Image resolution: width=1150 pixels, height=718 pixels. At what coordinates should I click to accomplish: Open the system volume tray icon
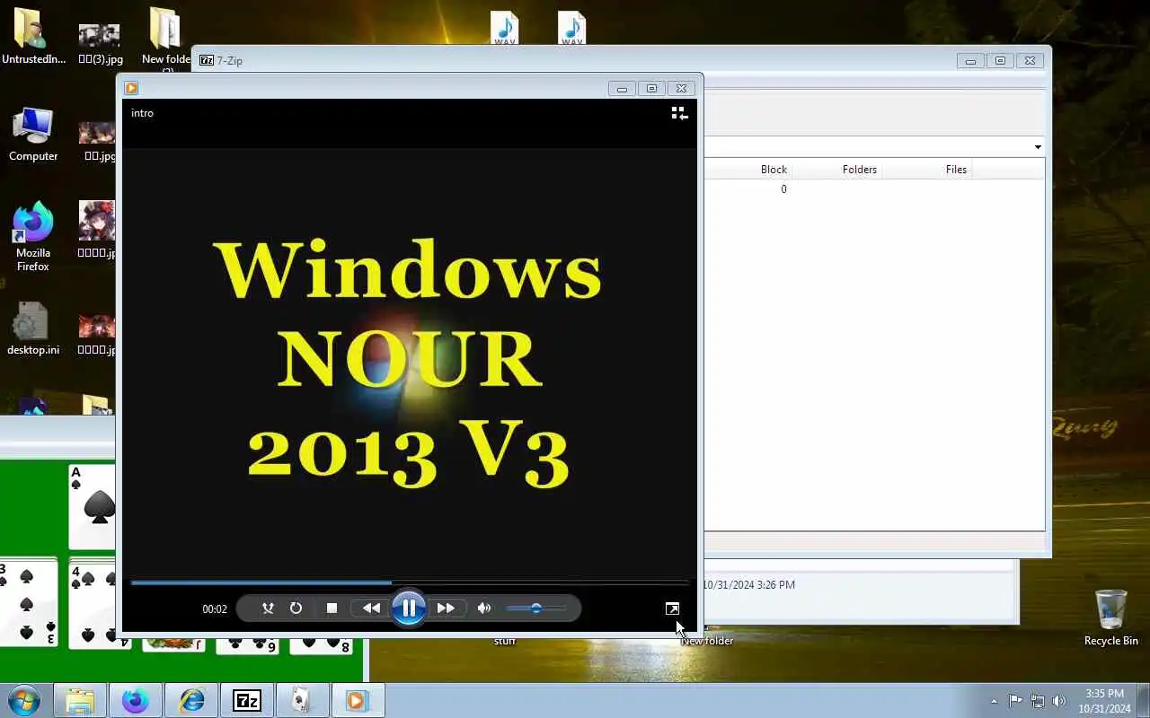click(1059, 701)
